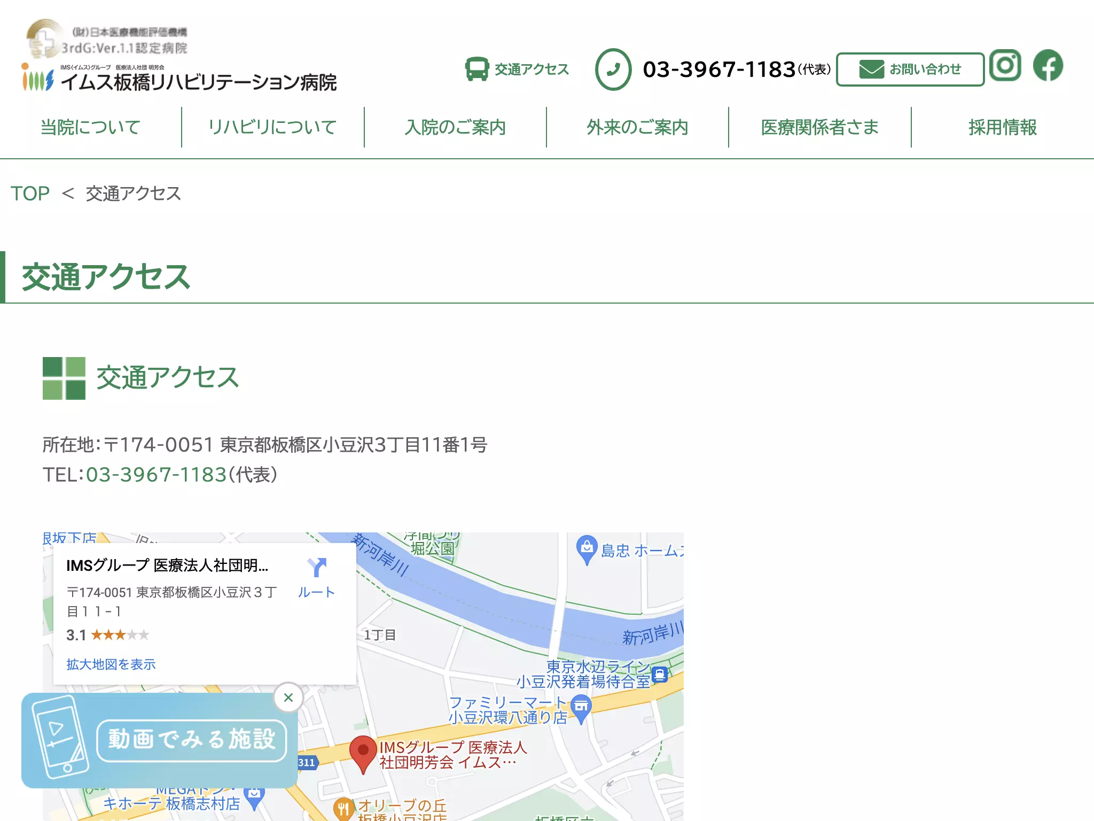This screenshot has height=821, width=1094.
Task: Click the 311 route shield on map
Action: pos(307,763)
